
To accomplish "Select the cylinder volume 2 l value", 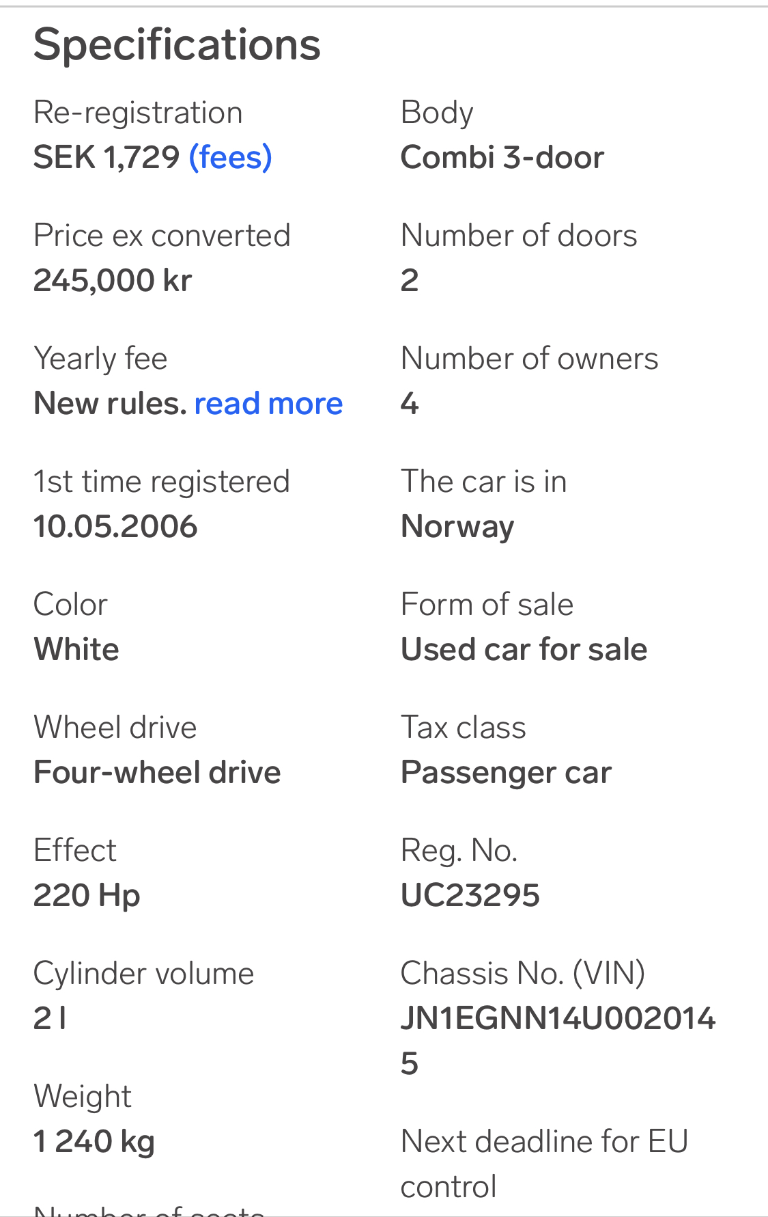I will coord(50,1018).
